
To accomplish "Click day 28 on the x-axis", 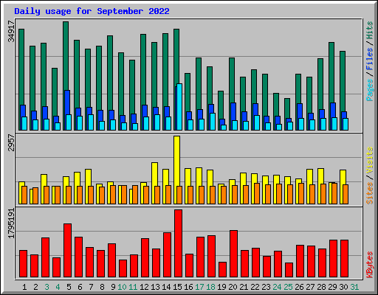I will [x=321, y=287].
